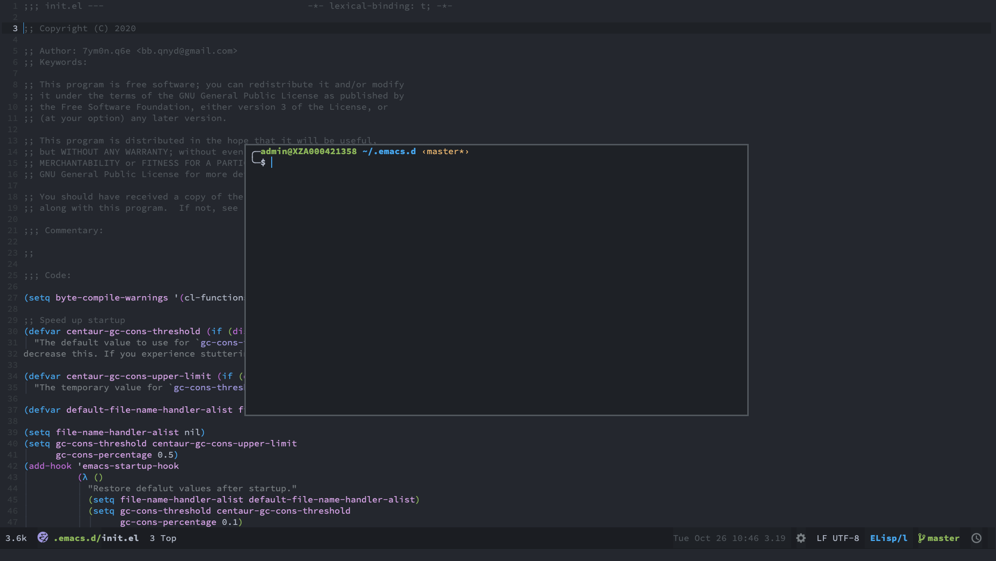Click the Emacs Lisp mode icon in modeline
Screen dimensions: 996x561
point(43,538)
